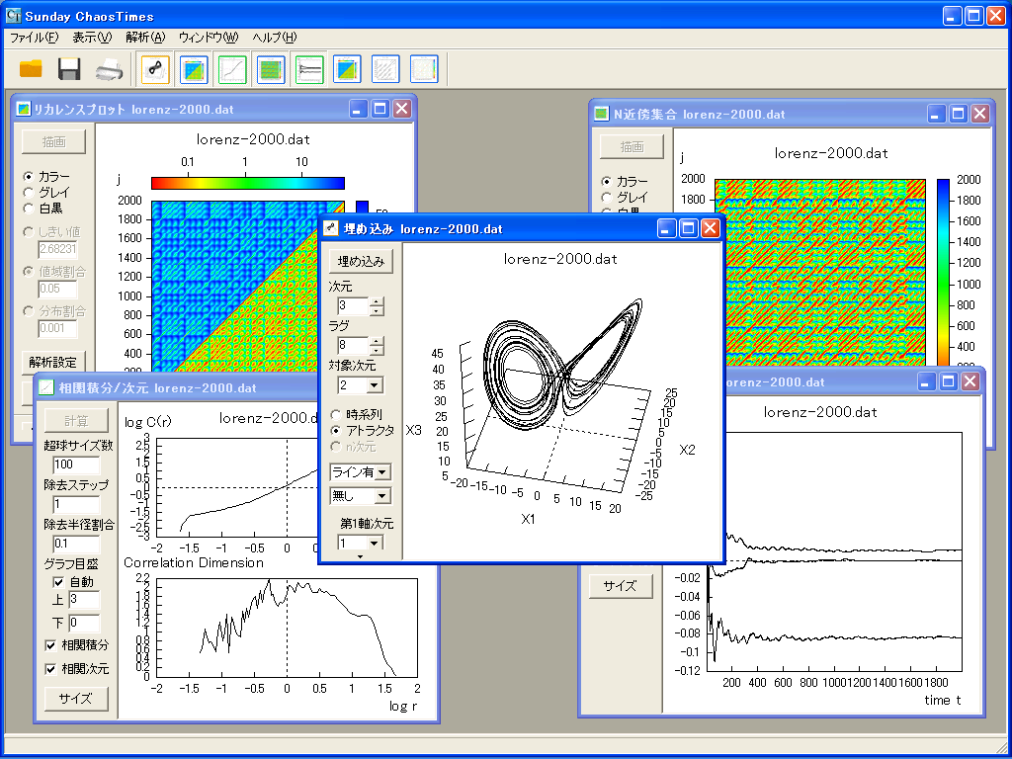Screen dimensions: 1012x759
Task: Select グレイ in the recurrence plot window
Action: pos(29,192)
